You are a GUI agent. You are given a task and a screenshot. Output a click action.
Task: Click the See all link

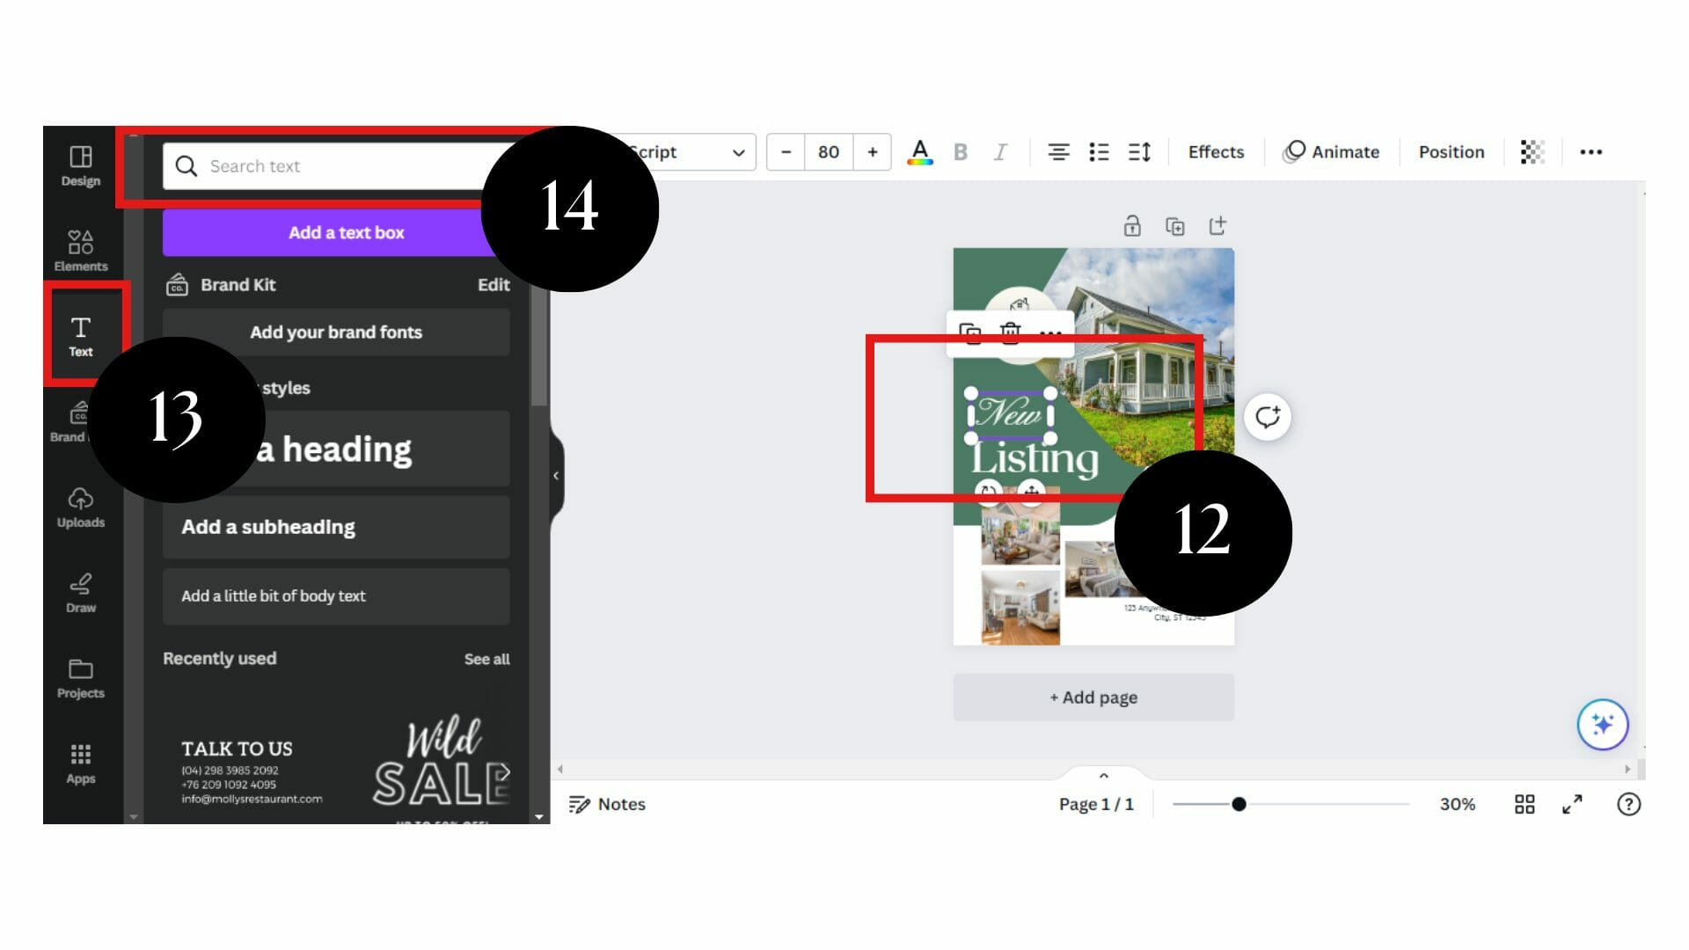pos(486,660)
